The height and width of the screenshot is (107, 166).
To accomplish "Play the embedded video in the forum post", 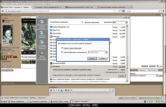I will [25, 53].
